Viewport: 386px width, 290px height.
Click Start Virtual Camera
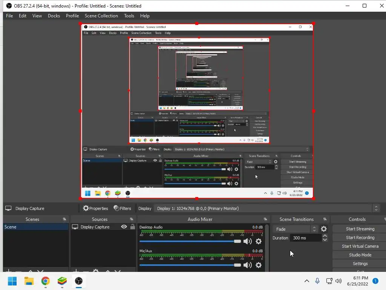360,246
